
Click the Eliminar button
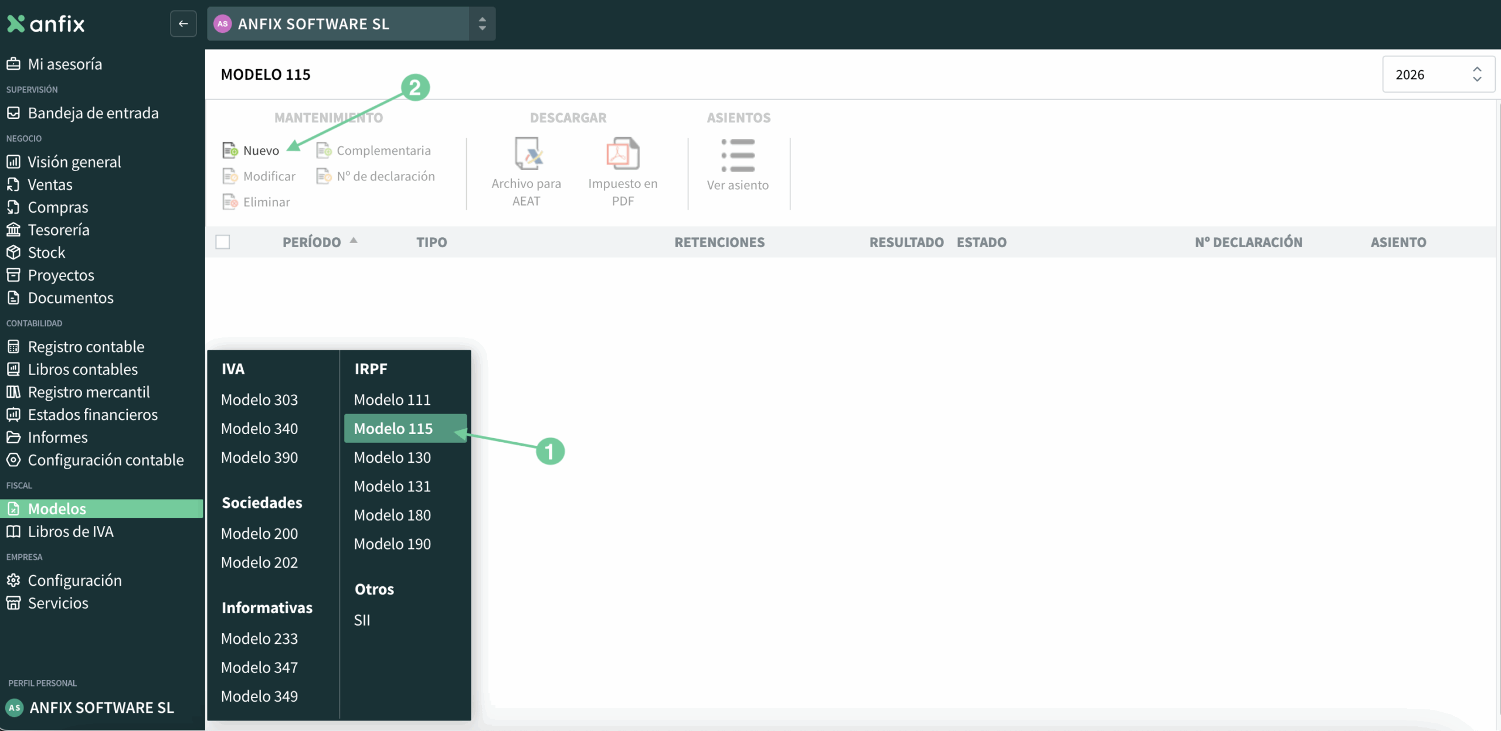[x=256, y=202]
